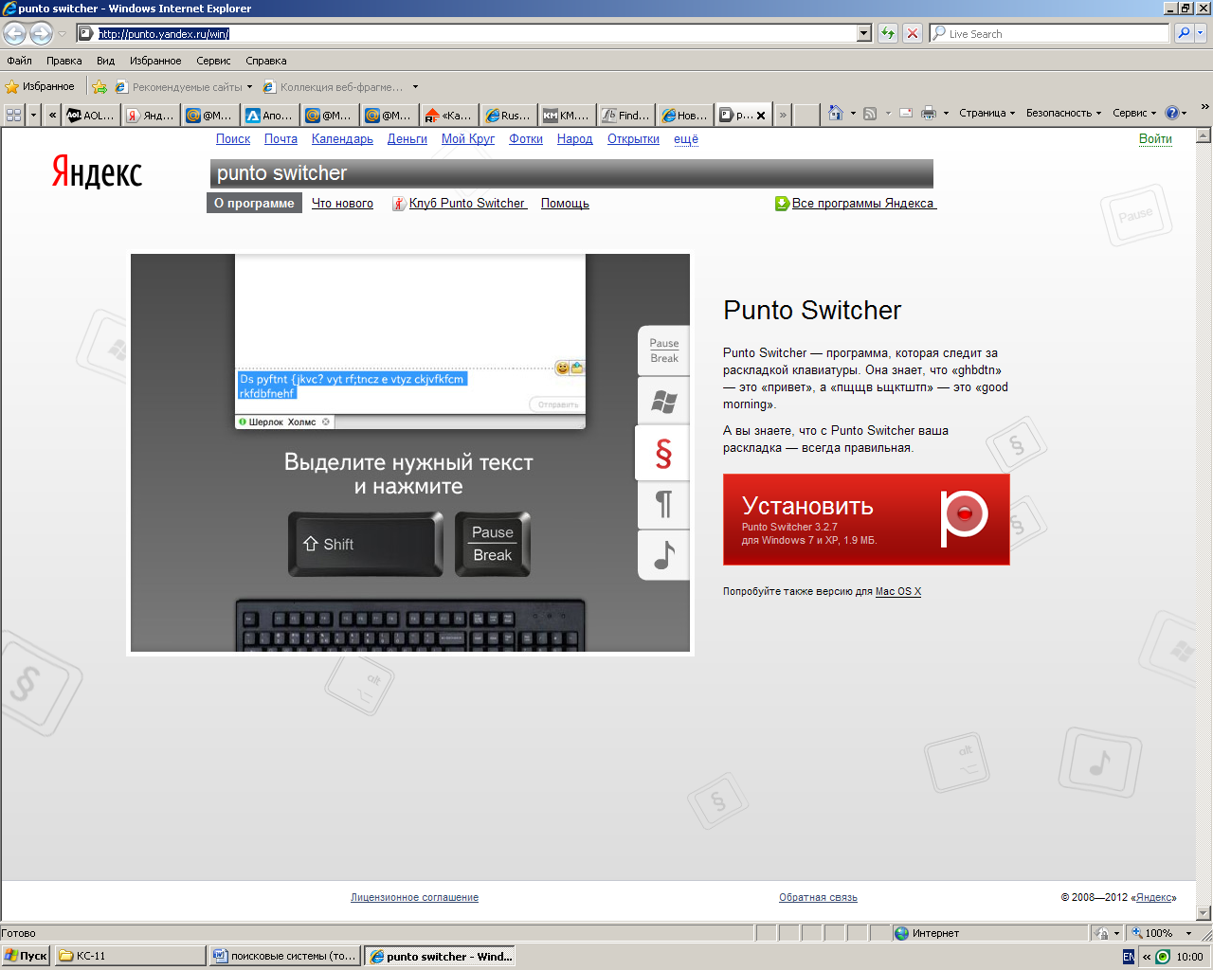Open Что нового link

tap(342, 203)
